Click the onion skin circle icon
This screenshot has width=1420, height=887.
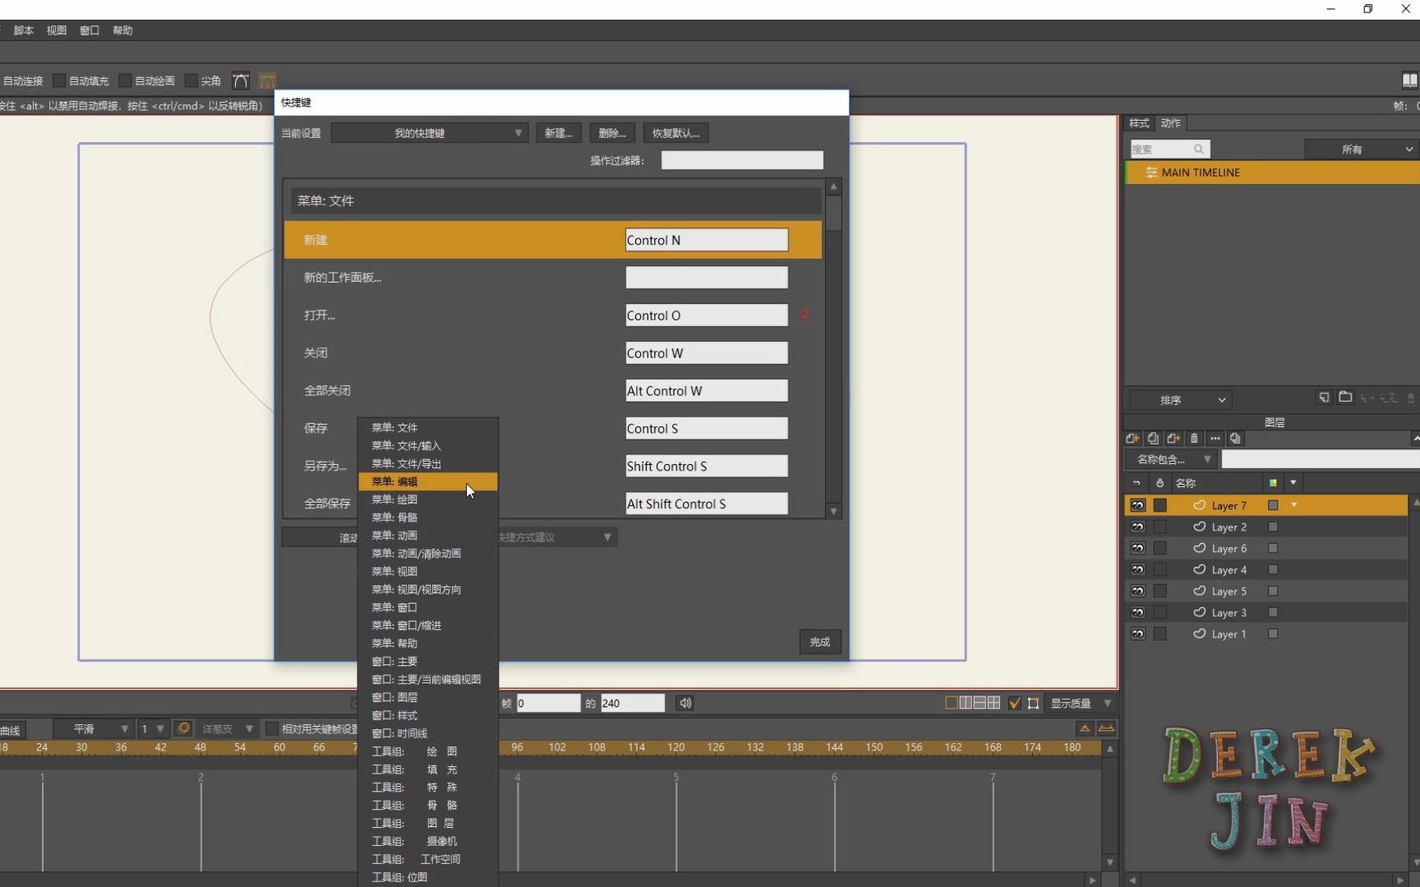click(183, 728)
